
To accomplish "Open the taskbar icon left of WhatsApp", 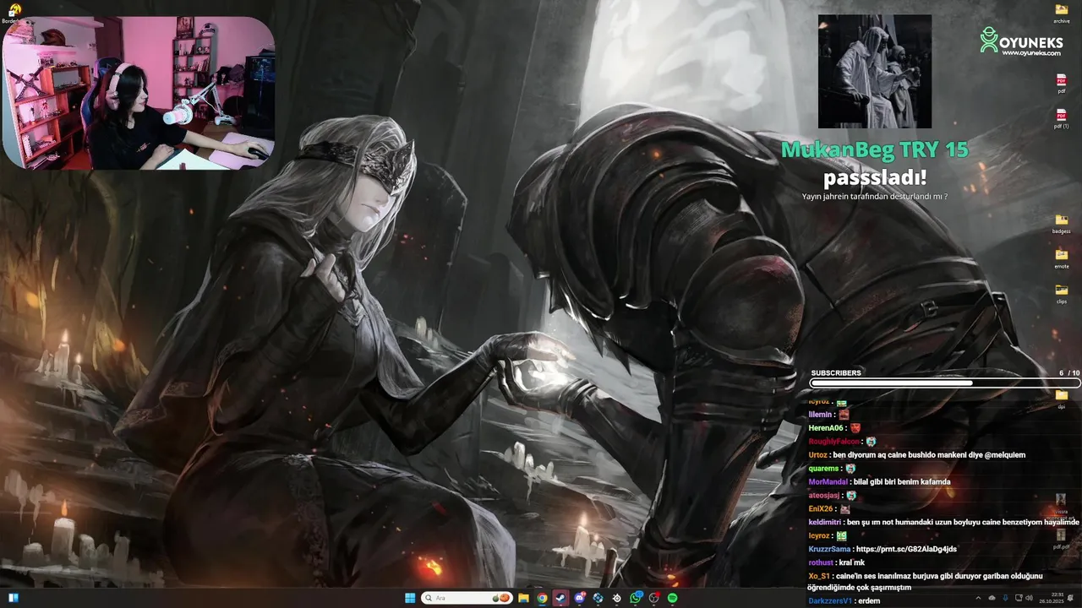I will (x=617, y=598).
